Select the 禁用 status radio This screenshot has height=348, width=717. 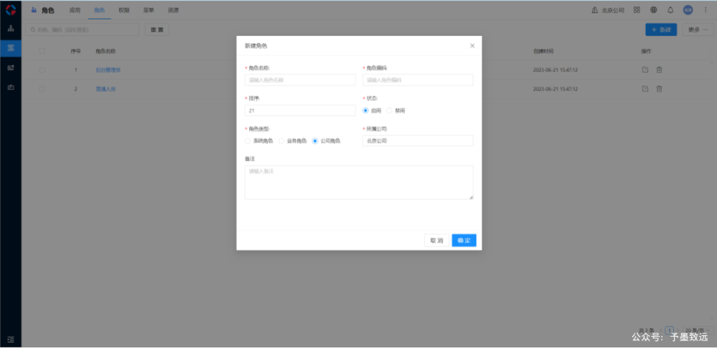389,111
